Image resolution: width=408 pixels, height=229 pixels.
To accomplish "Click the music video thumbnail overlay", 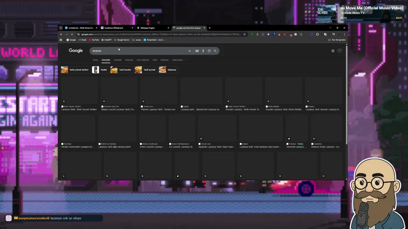I will point(326,13).
